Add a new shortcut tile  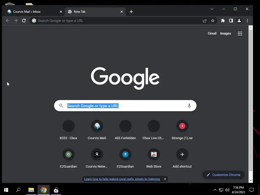tap(182, 158)
